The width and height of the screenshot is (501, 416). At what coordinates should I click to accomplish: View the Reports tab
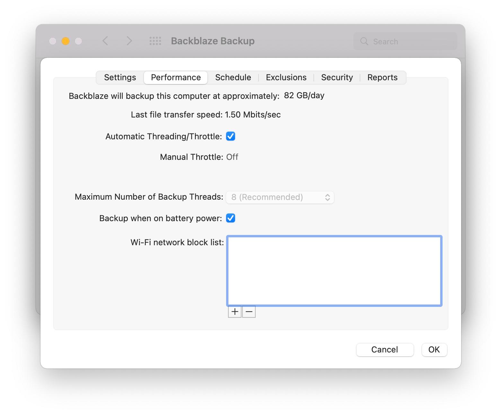pyautogui.click(x=382, y=77)
